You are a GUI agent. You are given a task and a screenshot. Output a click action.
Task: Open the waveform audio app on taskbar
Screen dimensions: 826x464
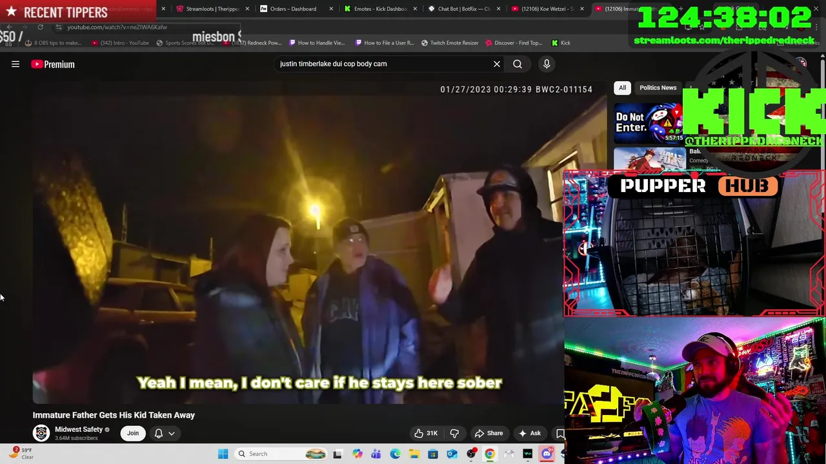(x=528, y=454)
